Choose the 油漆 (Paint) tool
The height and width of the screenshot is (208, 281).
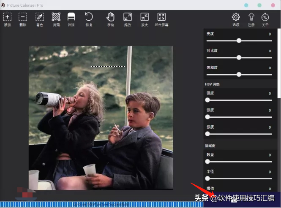71,17
